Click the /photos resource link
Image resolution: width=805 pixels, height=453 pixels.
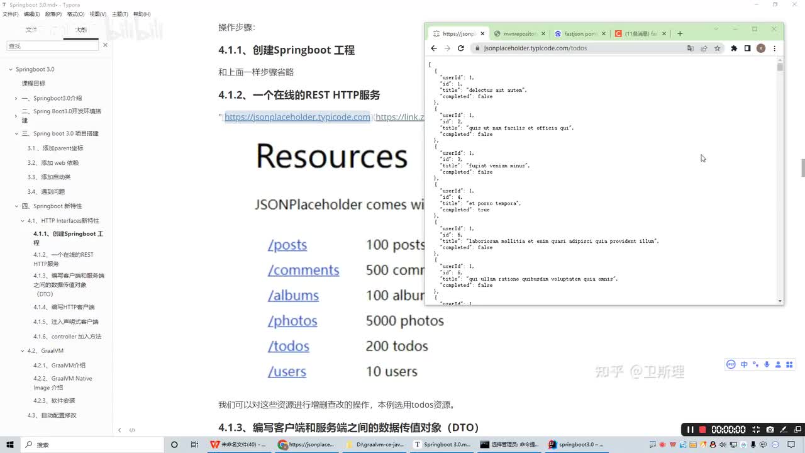click(292, 321)
